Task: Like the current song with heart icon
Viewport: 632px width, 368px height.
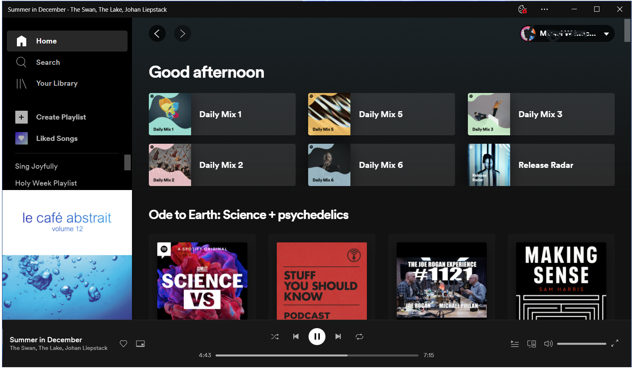Action: 124,343
